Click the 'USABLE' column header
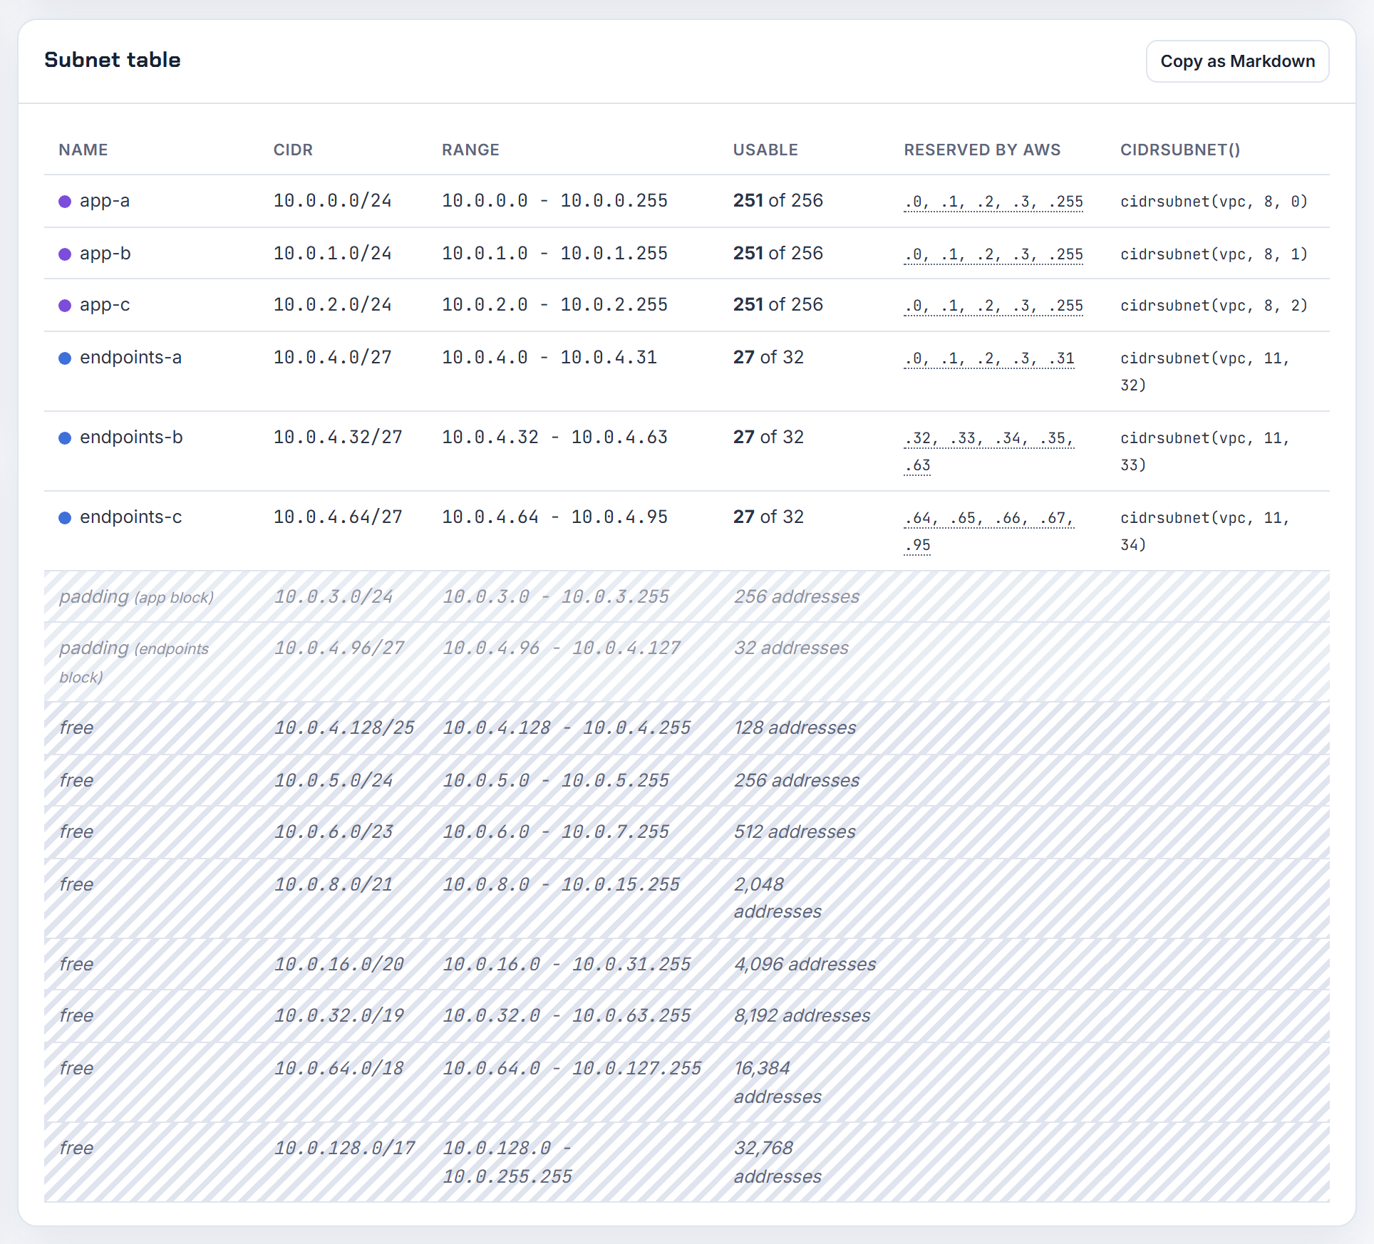Image resolution: width=1374 pixels, height=1244 pixels. pyautogui.click(x=765, y=150)
